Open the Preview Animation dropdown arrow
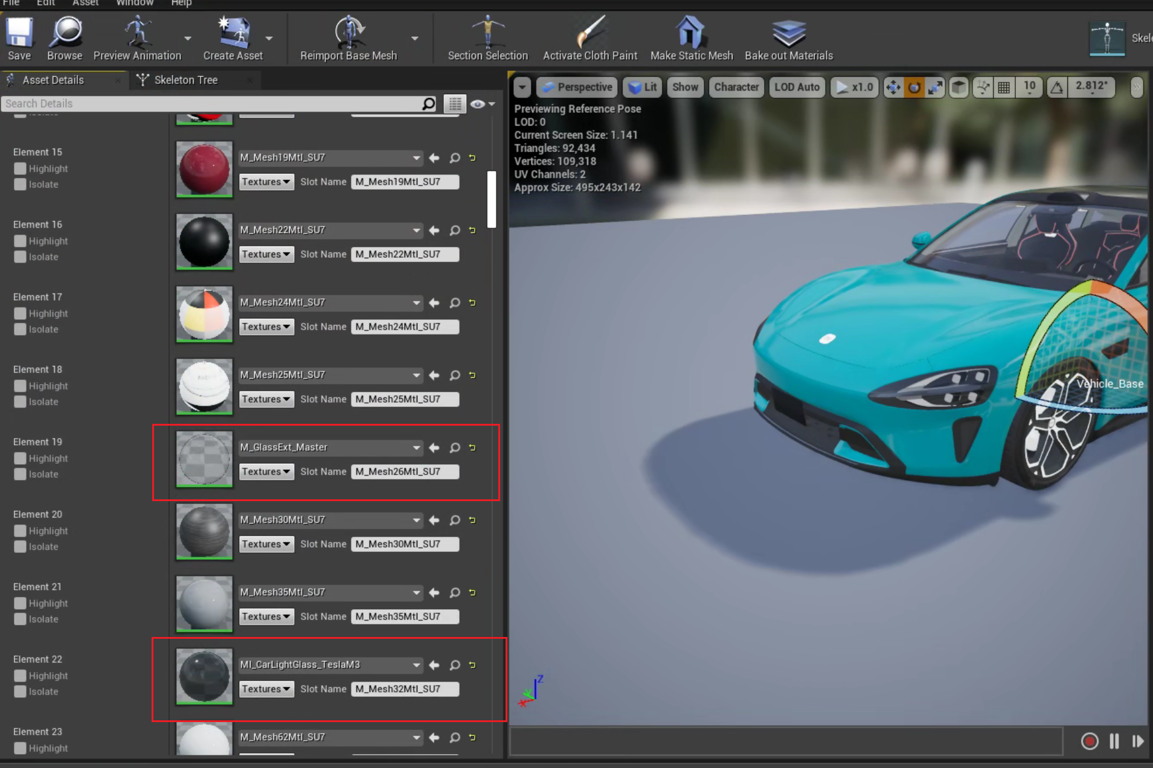 click(x=188, y=39)
